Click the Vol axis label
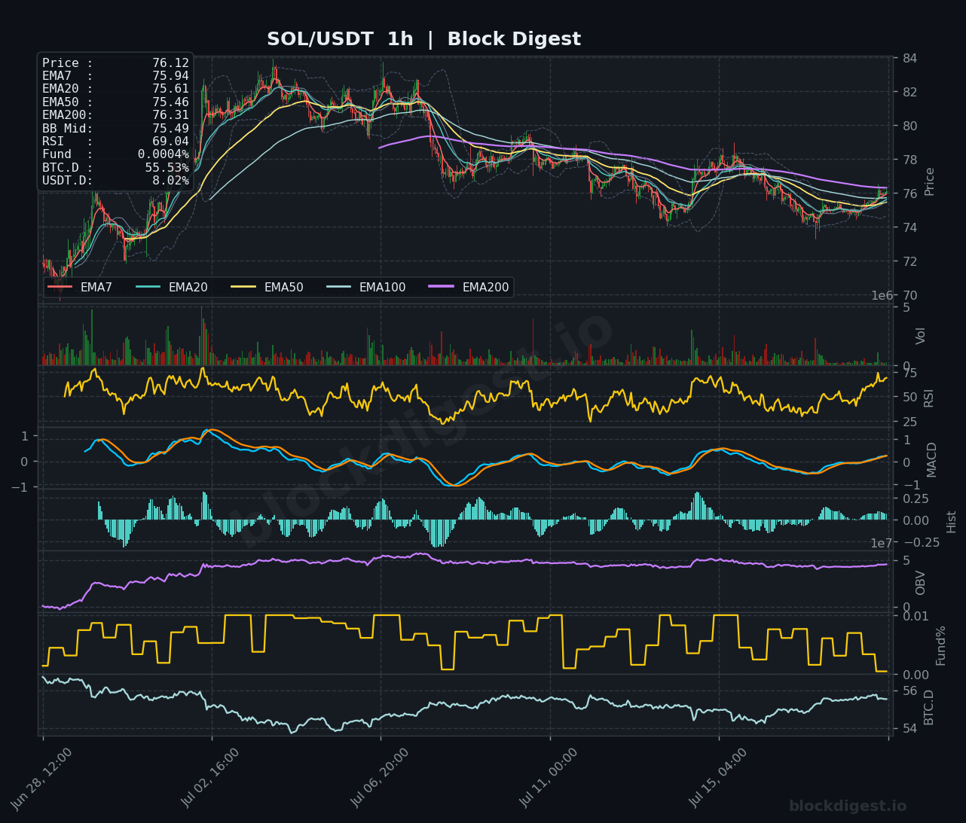The image size is (966, 823). (921, 336)
